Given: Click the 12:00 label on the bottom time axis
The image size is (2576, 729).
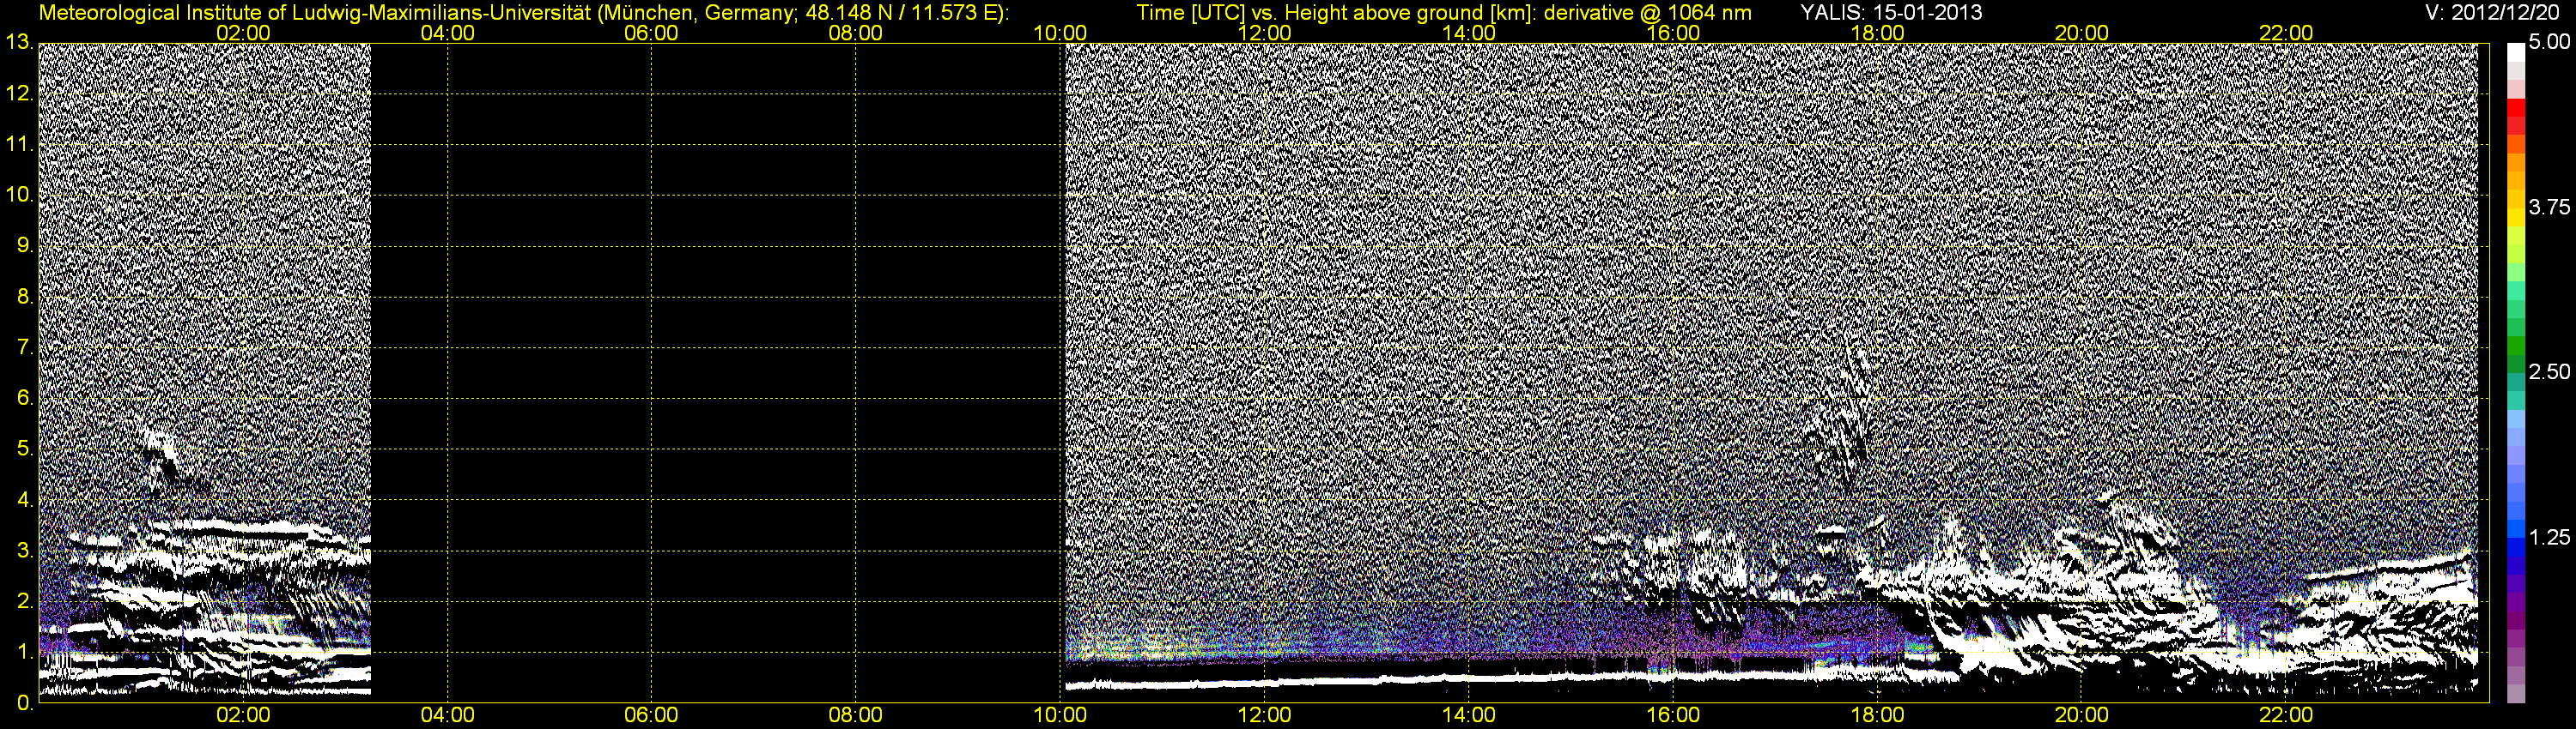Looking at the screenshot, I should point(1264,715).
